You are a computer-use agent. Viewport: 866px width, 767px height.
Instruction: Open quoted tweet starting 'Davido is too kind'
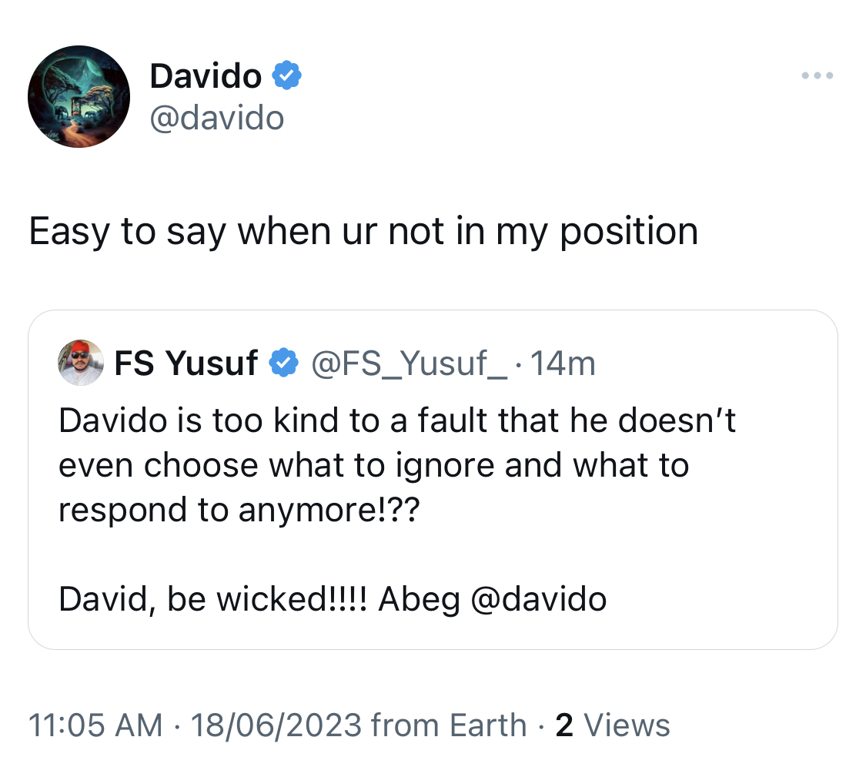(433, 480)
